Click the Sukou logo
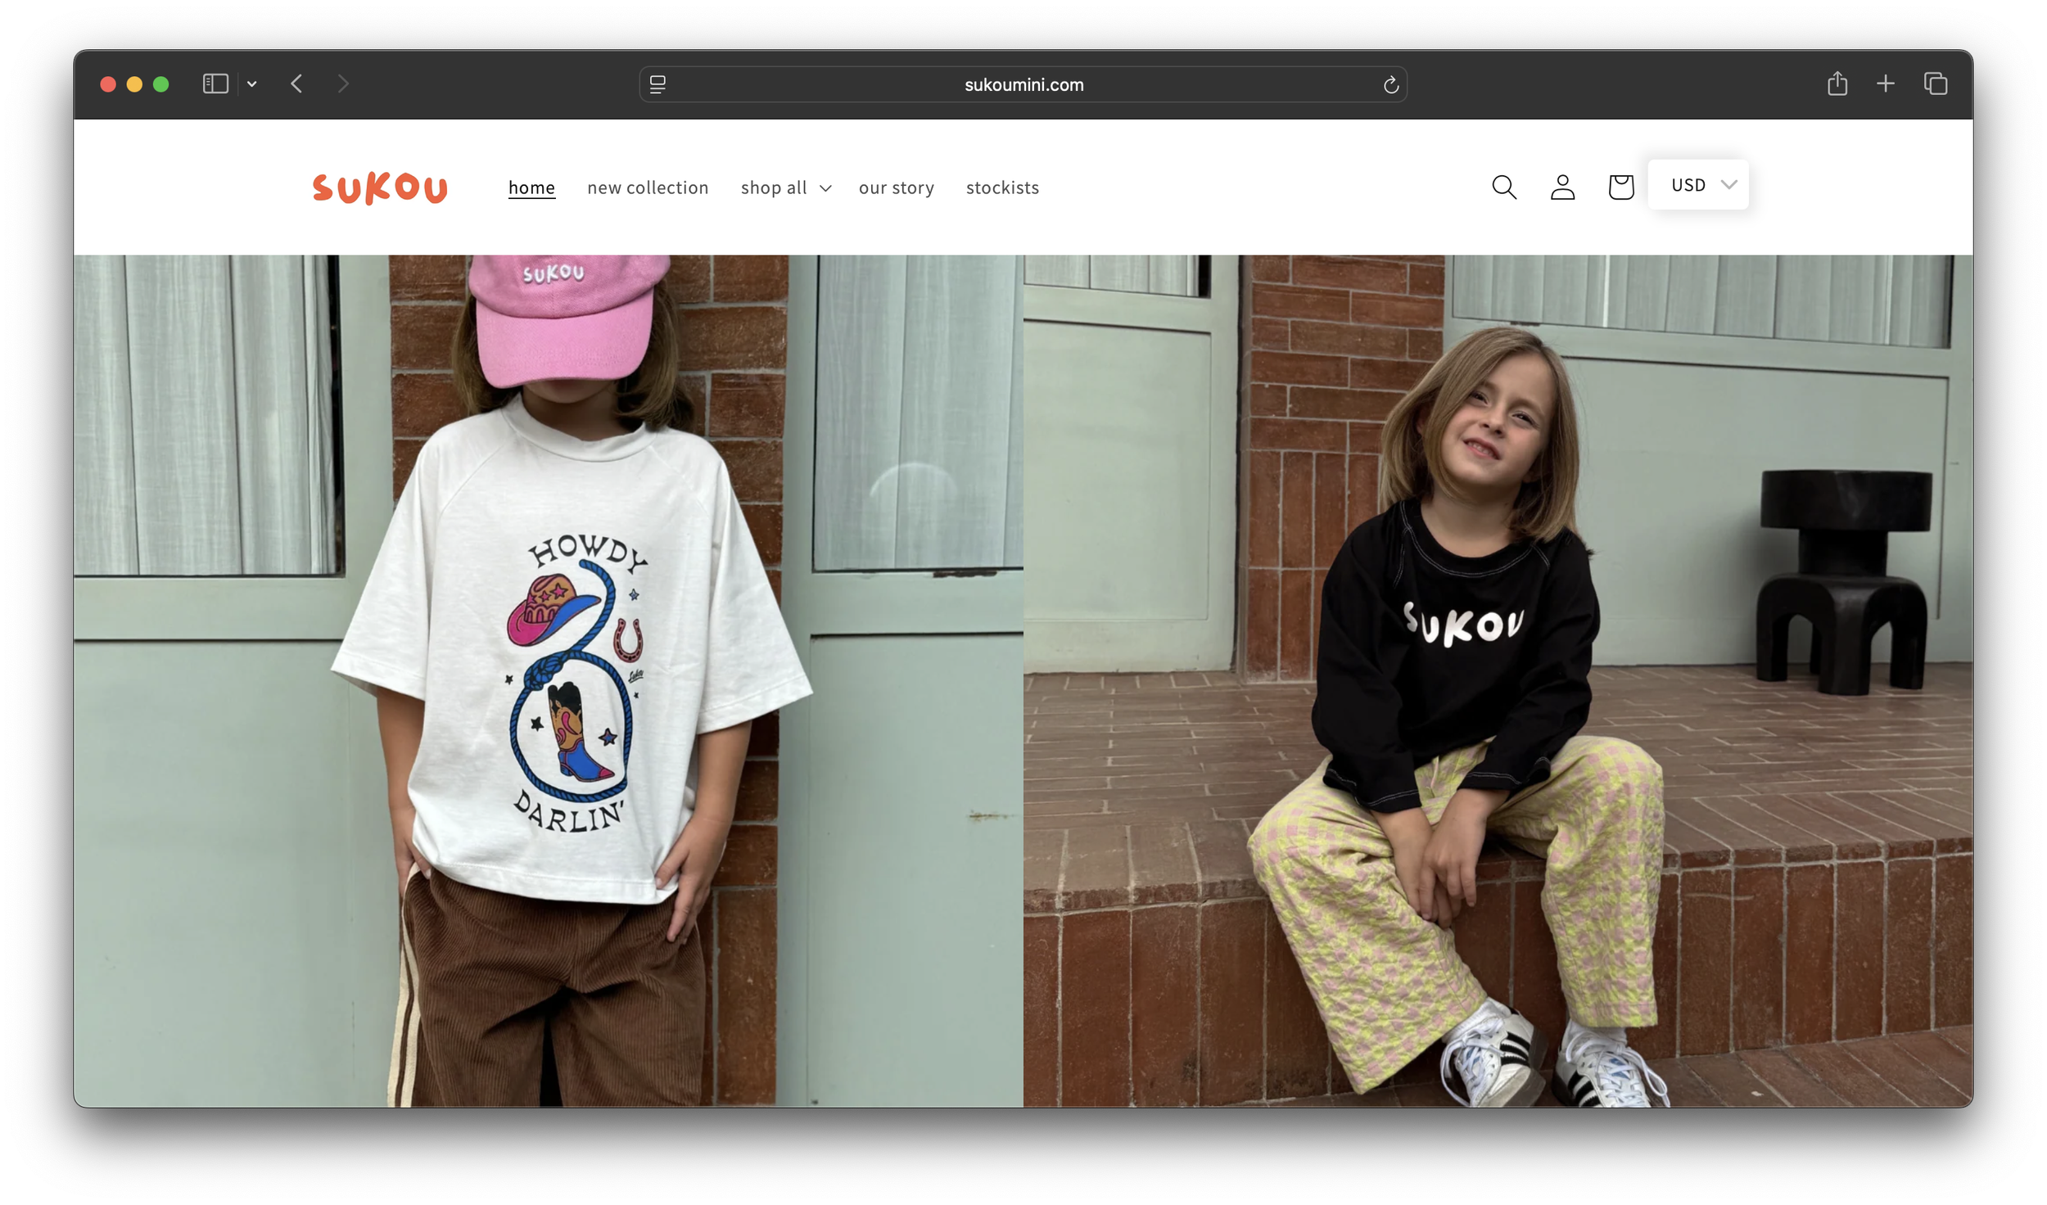This screenshot has width=2047, height=1205. click(x=380, y=187)
